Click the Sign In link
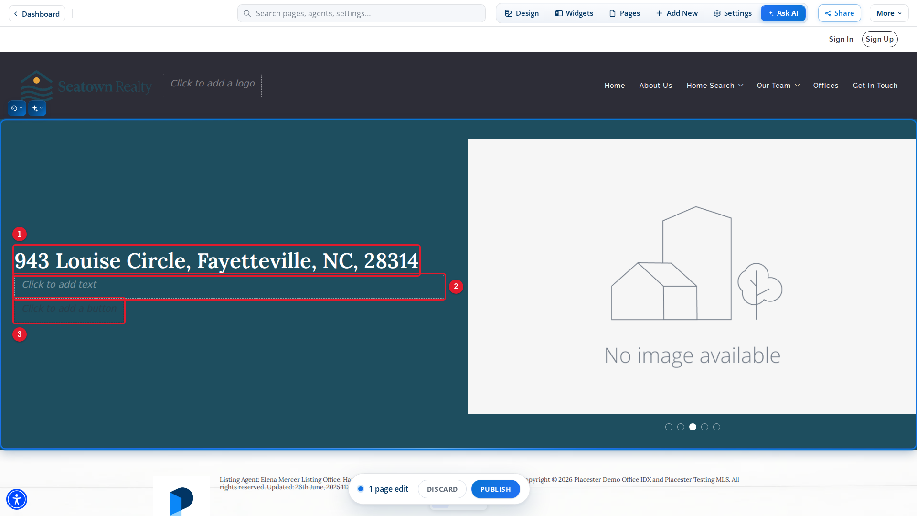 point(841,39)
